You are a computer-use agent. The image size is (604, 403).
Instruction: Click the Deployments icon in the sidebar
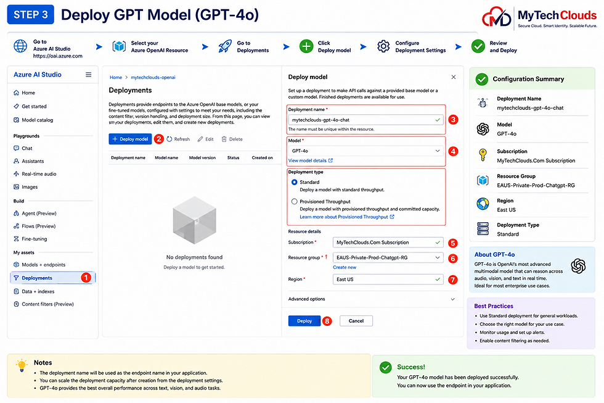tap(16, 278)
